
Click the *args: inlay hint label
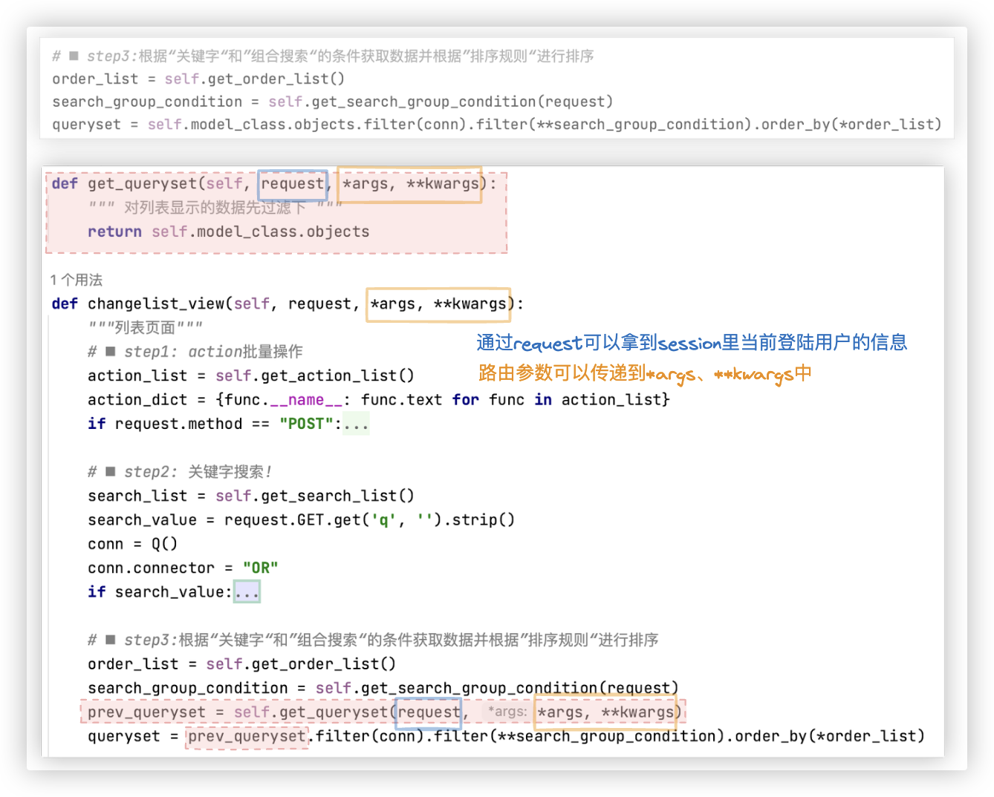[507, 712]
